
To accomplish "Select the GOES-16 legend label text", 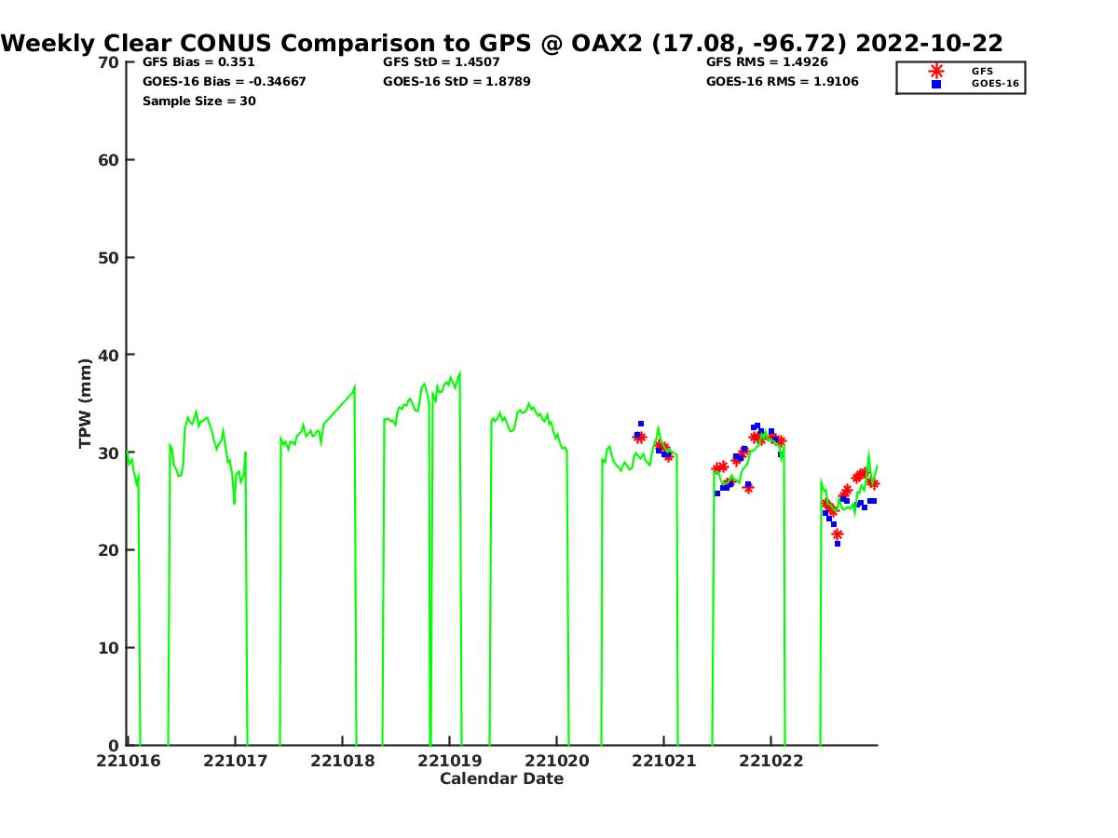I will pos(995,84).
